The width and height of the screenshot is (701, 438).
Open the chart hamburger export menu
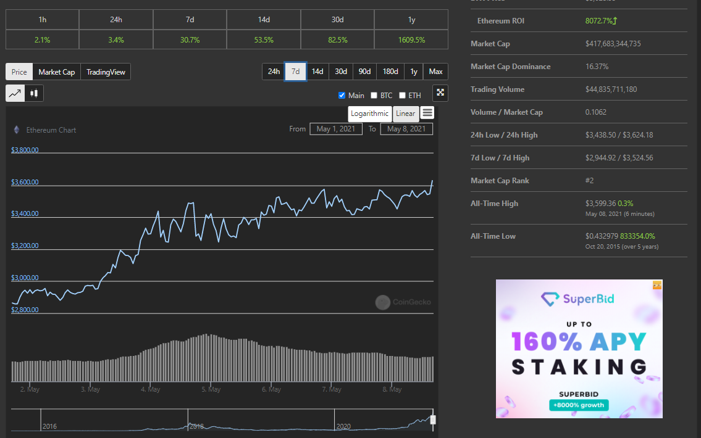pyautogui.click(x=427, y=113)
